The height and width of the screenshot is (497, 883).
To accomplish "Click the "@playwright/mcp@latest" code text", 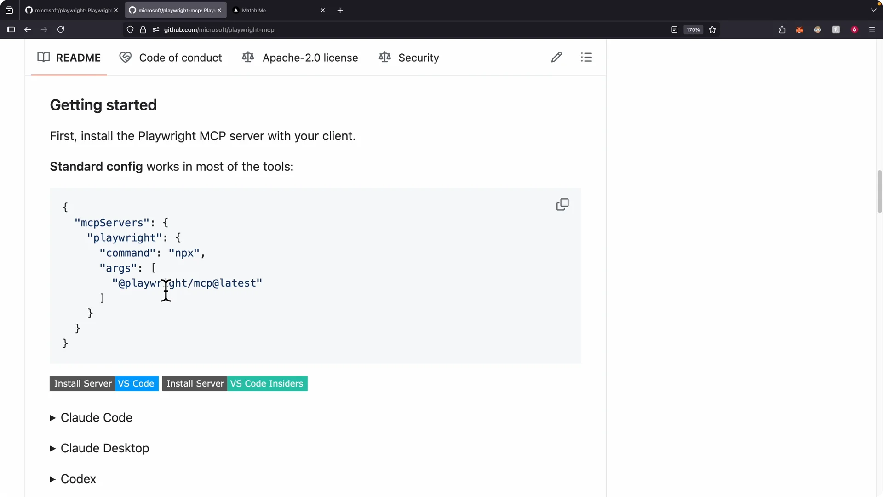I will pos(187,283).
